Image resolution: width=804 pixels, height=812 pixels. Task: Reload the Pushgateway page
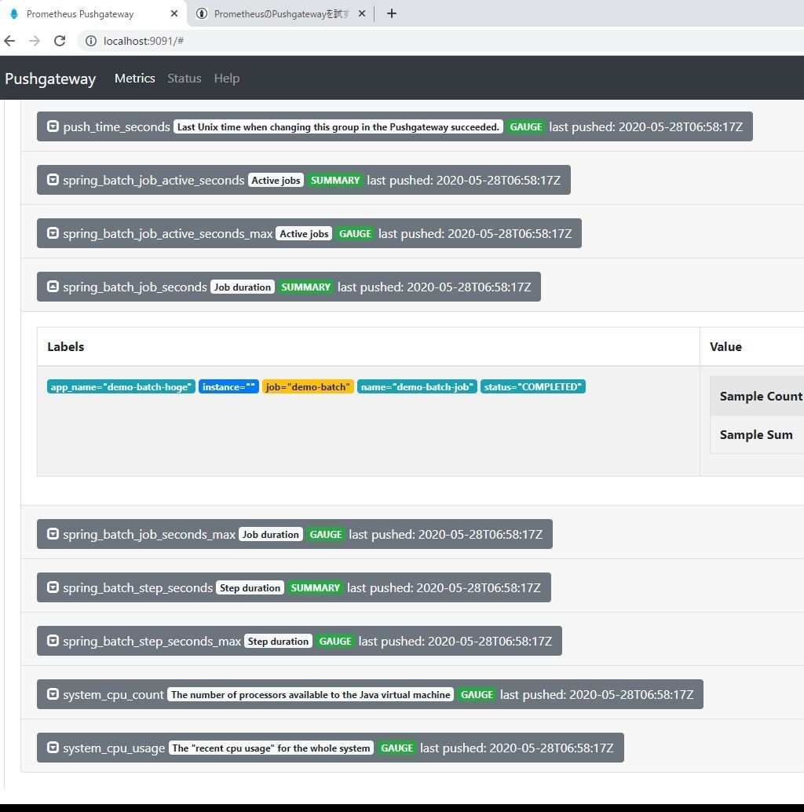60,41
